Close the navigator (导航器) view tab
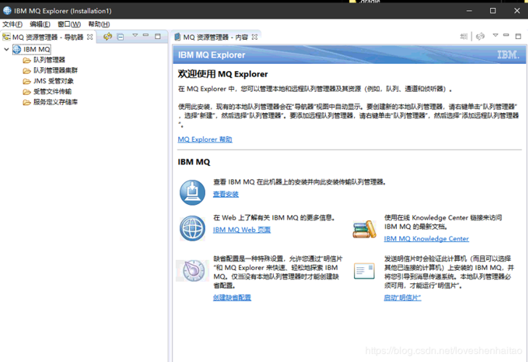Image resolution: width=528 pixels, height=362 pixels. coord(90,37)
